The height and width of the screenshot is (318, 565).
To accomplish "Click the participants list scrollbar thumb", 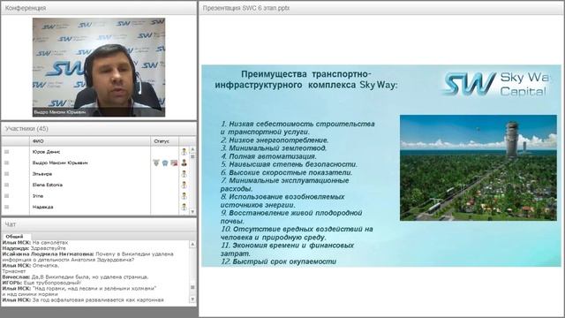I will pyautogui.click(x=192, y=156).
